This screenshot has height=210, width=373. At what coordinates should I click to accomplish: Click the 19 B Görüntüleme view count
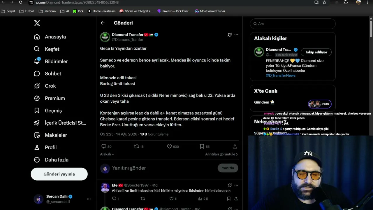[154, 134]
